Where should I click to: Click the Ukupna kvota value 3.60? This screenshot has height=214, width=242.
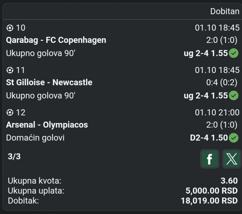[x=229, y=181]
